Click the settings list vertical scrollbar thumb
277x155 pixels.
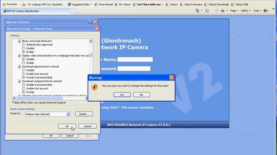(90, 55)
